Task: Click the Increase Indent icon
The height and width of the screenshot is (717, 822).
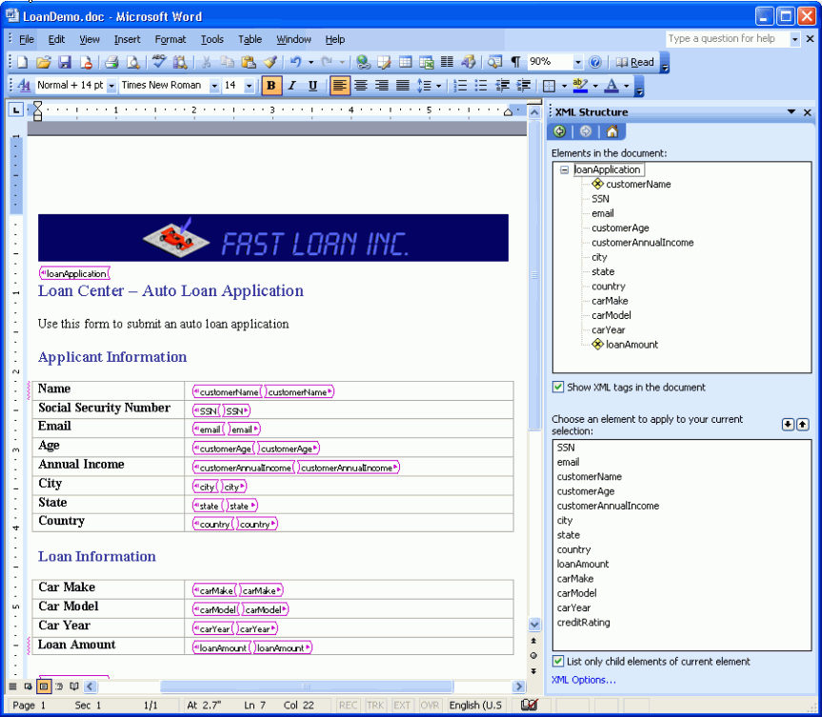Action: pos(523,86)
